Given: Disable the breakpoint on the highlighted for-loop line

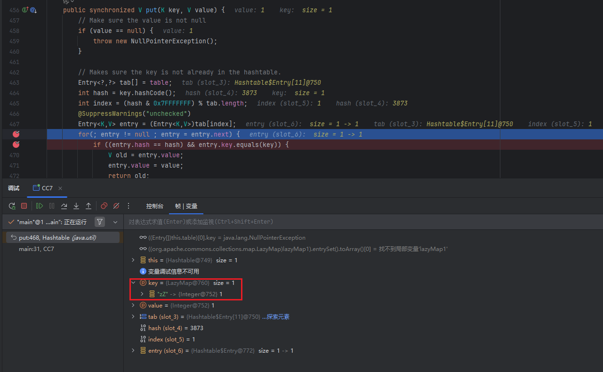Looking at the screenshot, I should 16,134.
